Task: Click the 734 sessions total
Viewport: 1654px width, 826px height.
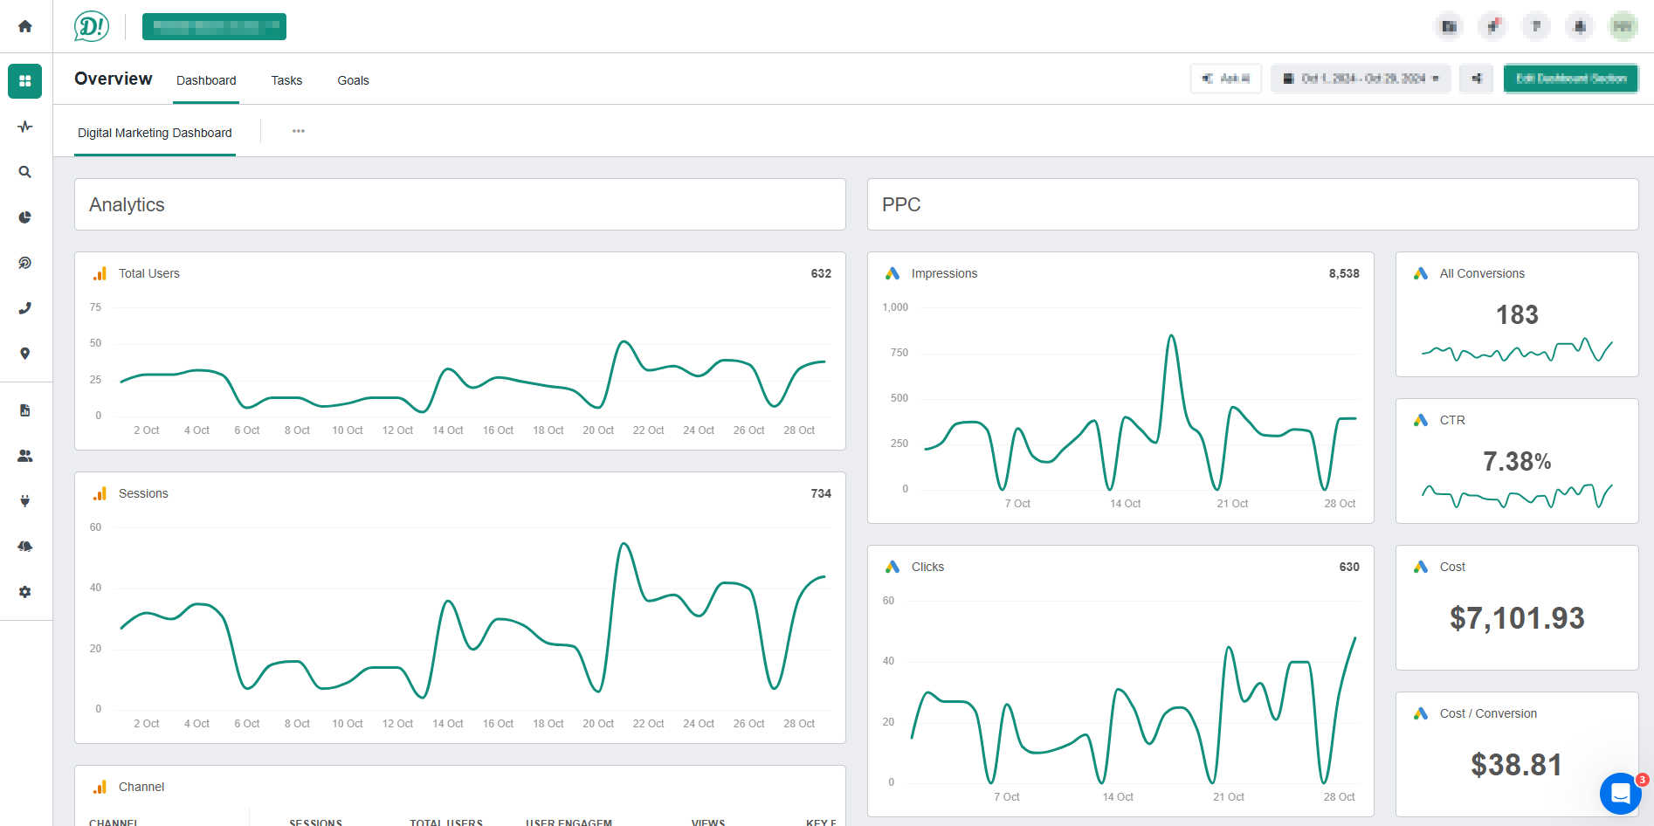Action: pos(821,493)
